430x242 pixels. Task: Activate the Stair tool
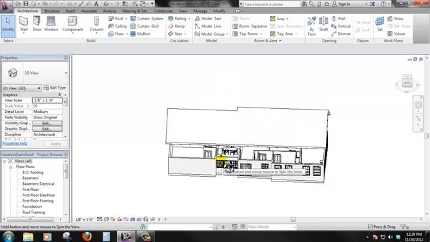pyautogui.click(x=175, y=34)
